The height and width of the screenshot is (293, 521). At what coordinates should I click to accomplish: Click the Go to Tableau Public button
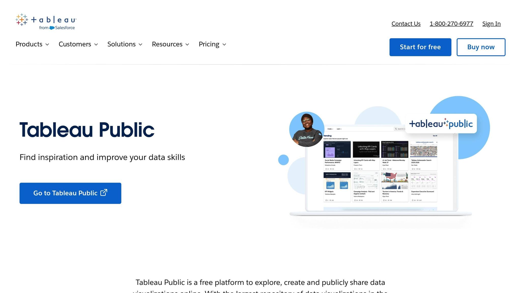click(x=70, y=193)
